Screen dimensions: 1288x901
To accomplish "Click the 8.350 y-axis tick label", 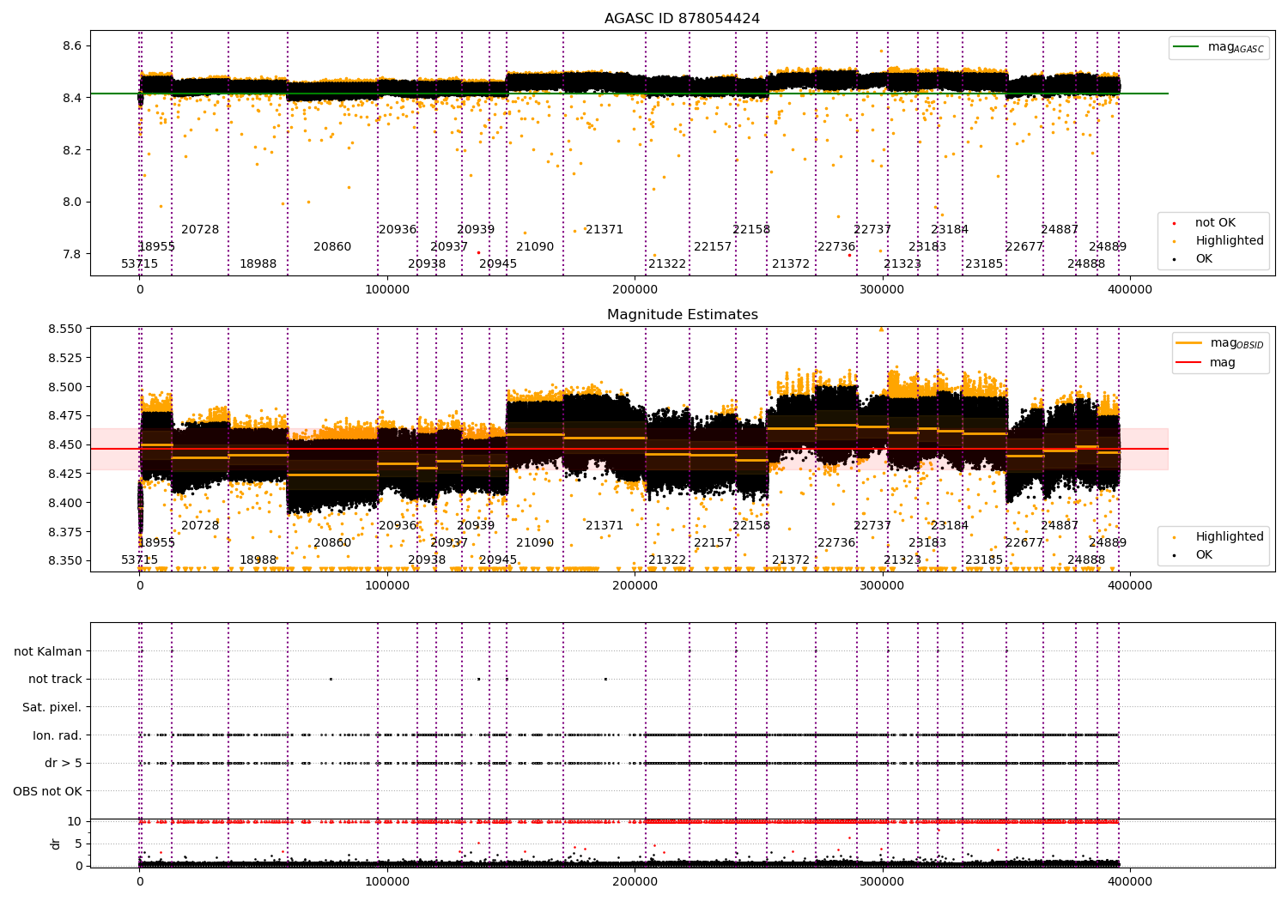I will point(64,560).
